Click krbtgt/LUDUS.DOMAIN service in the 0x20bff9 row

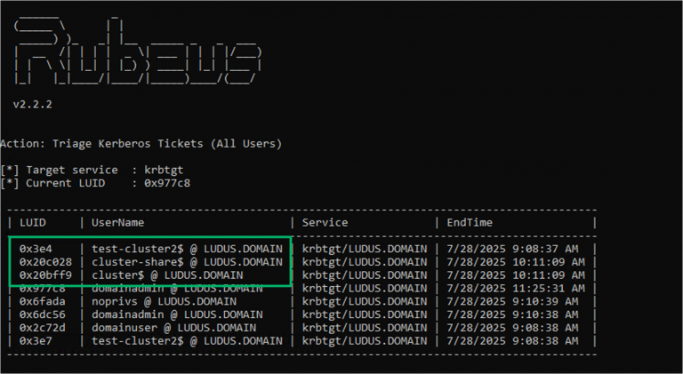(x=365, y=275)
